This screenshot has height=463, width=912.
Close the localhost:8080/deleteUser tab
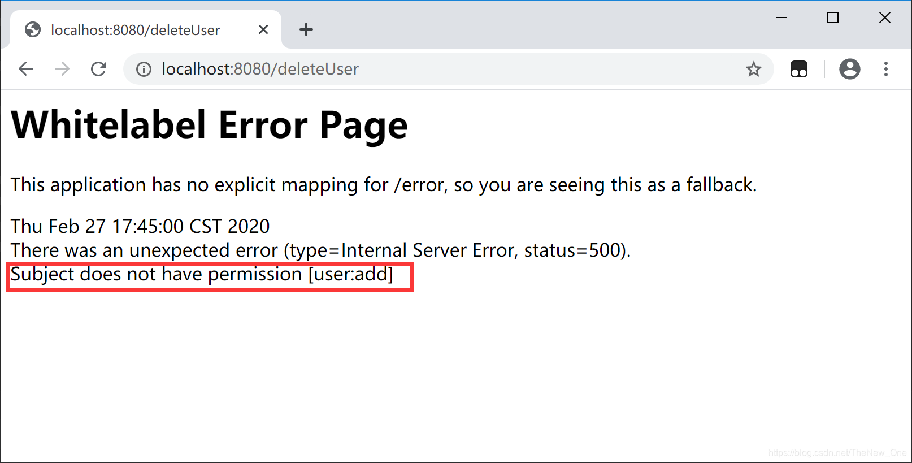(263, 29)
